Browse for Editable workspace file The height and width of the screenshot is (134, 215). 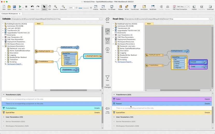[101, 19]
